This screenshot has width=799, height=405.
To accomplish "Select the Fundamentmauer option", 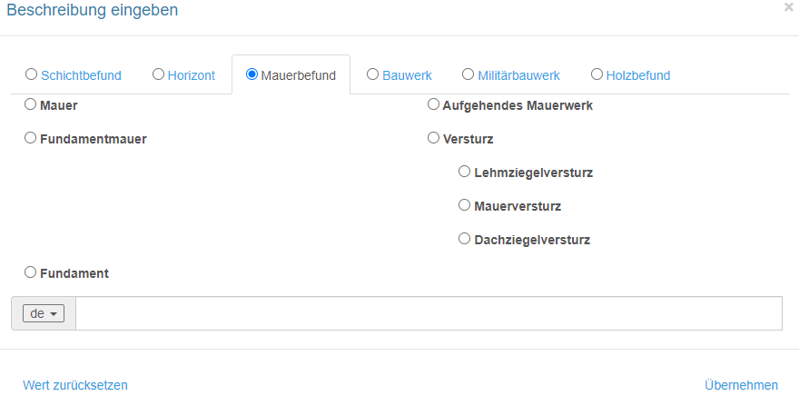I will pos(31,138).
